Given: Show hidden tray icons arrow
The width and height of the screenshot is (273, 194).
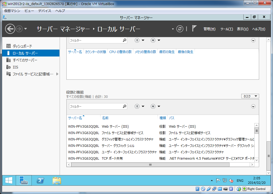Looking at the screenshot, I should [x=211, y=181].
